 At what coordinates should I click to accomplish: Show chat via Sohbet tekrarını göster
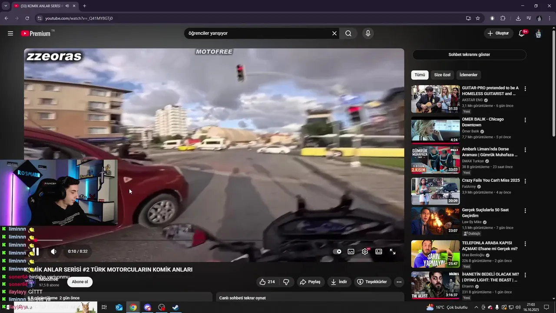pos(469,55)
